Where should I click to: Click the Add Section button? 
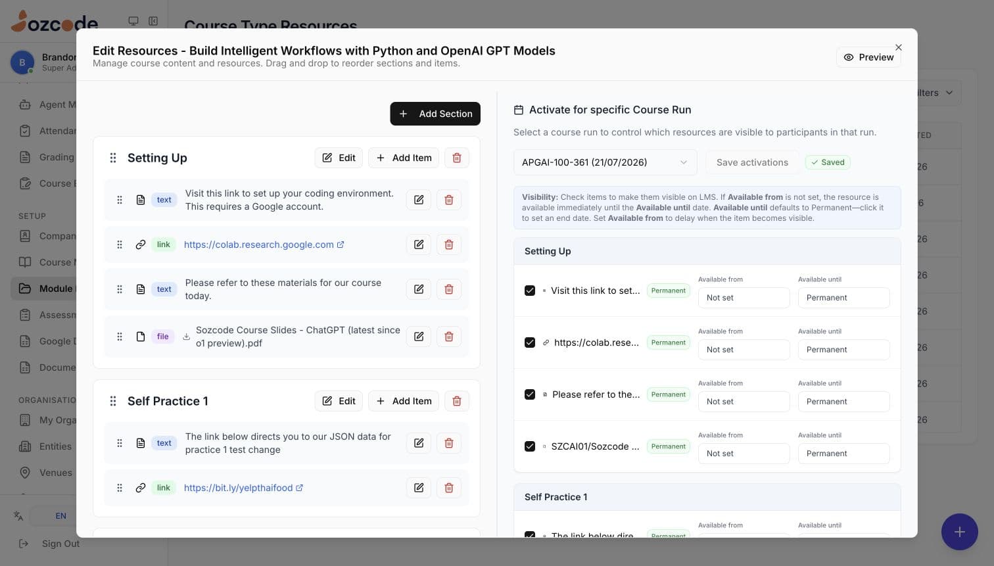435,114
